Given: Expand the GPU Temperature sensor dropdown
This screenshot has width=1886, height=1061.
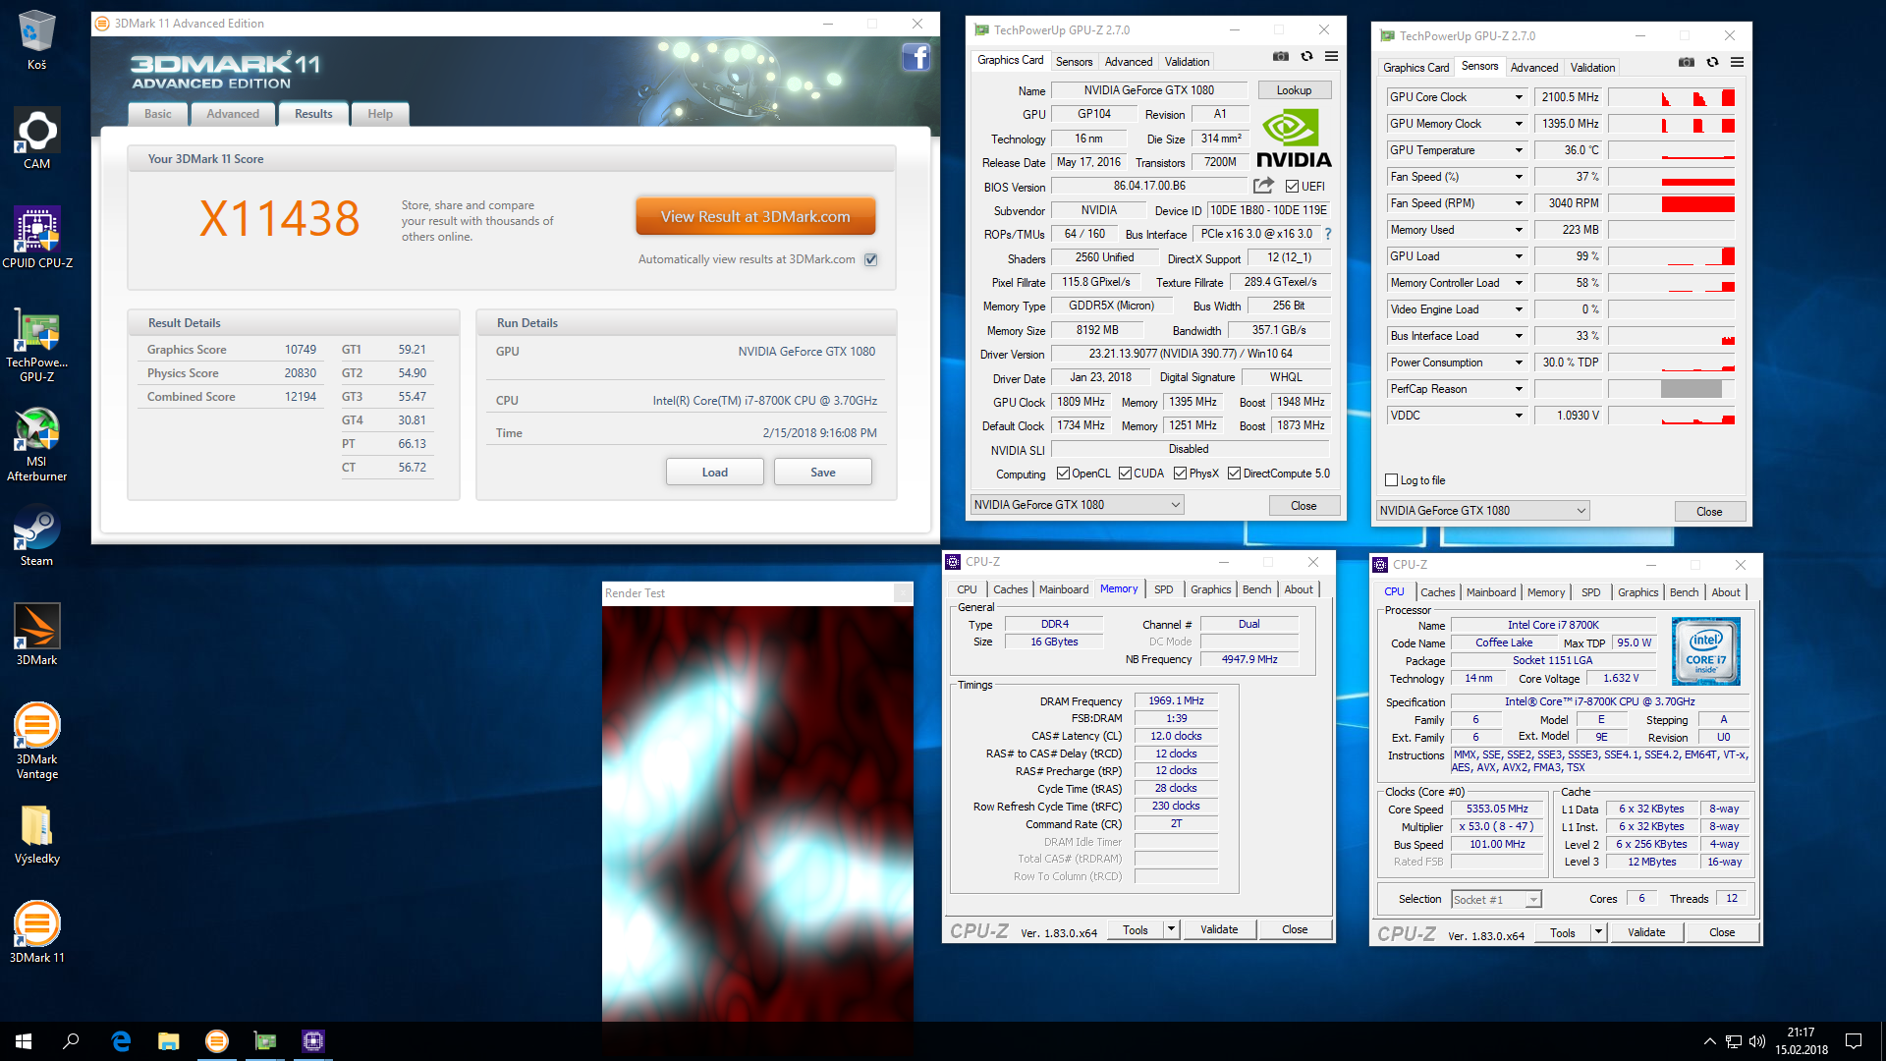Looking at the screenshot, I should click(x=1519, y=150).
